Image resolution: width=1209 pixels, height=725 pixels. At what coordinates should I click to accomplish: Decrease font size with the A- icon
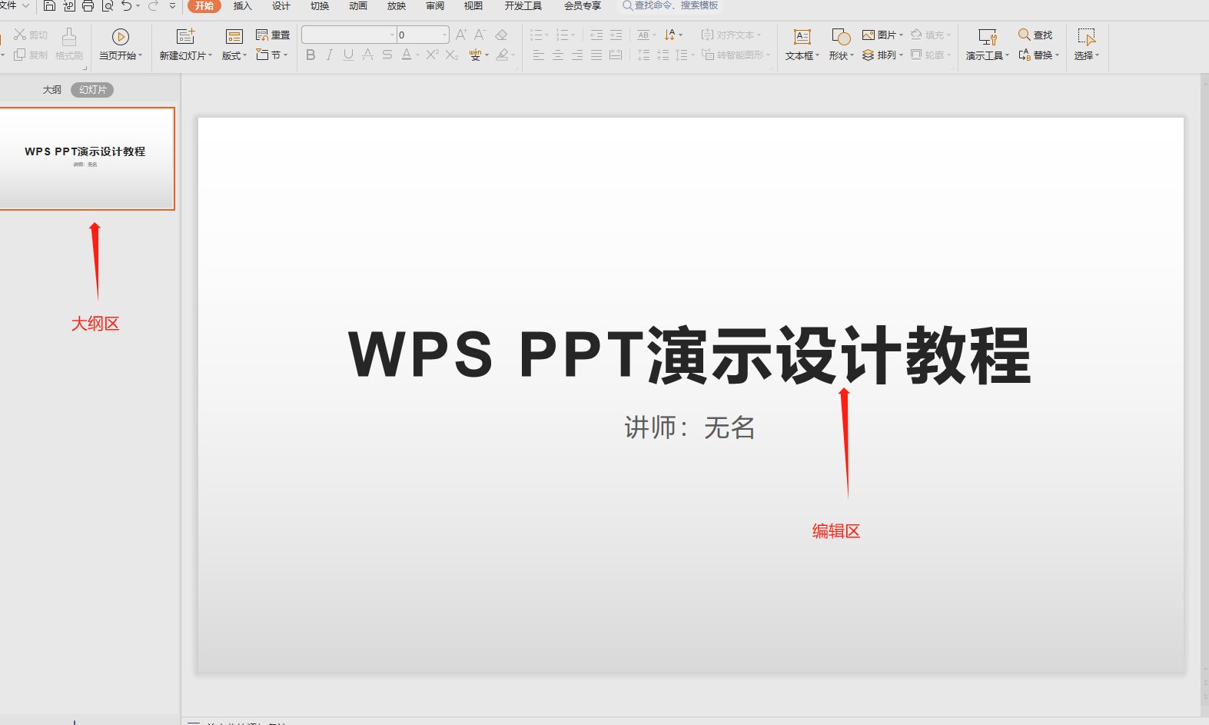tap(480, 35)
